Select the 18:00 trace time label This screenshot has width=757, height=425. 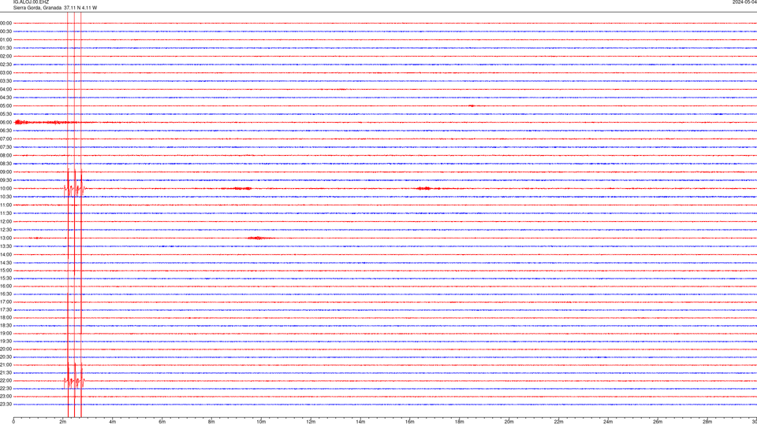(6, 317)
